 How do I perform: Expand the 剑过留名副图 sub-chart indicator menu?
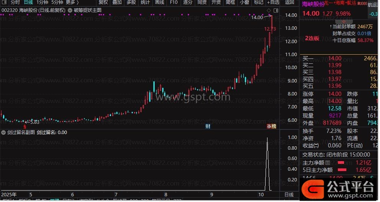click(x=4, y=133)
